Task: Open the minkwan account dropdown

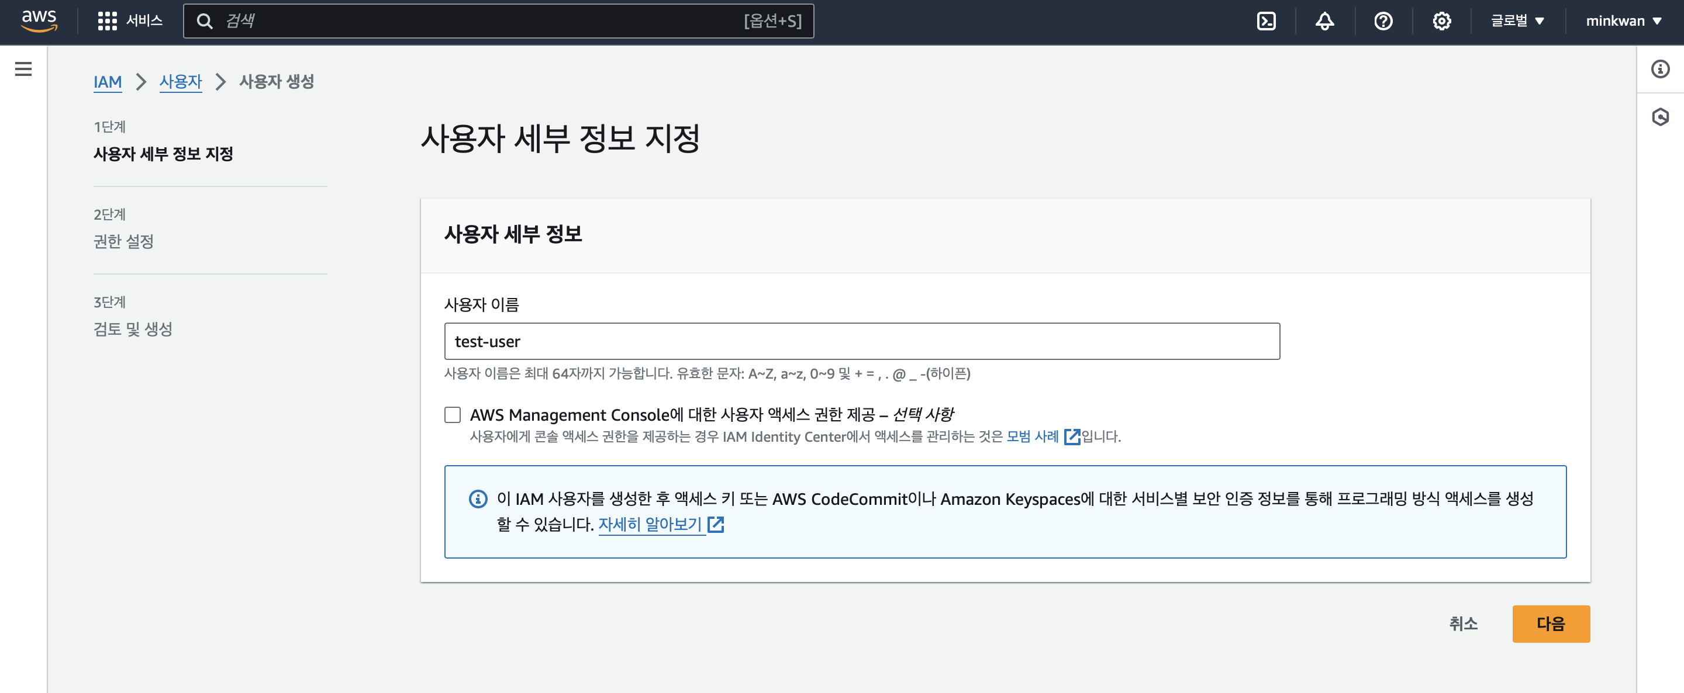Action: 1623,21
